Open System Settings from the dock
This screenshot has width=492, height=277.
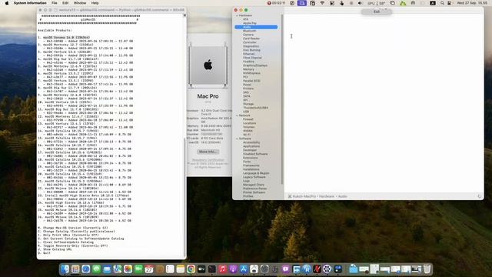point(264,269)
